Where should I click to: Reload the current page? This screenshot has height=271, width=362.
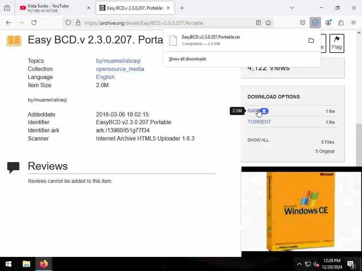pyautogui.click(x=34, y=23)
